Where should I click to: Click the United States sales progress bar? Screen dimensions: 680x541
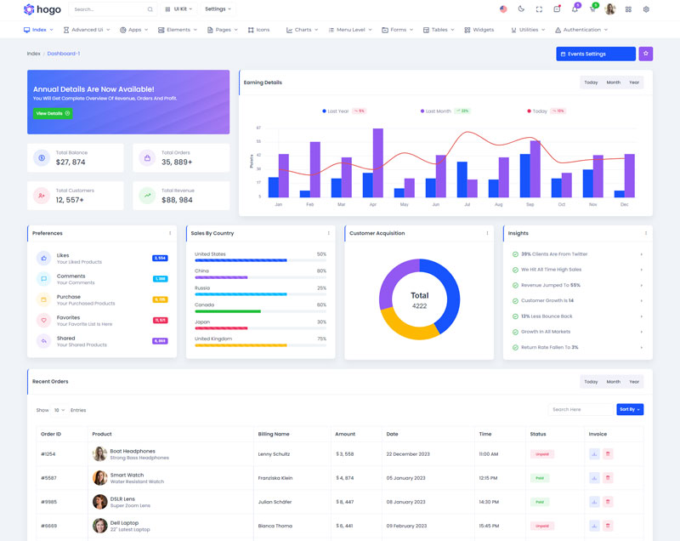pos(260,260)
